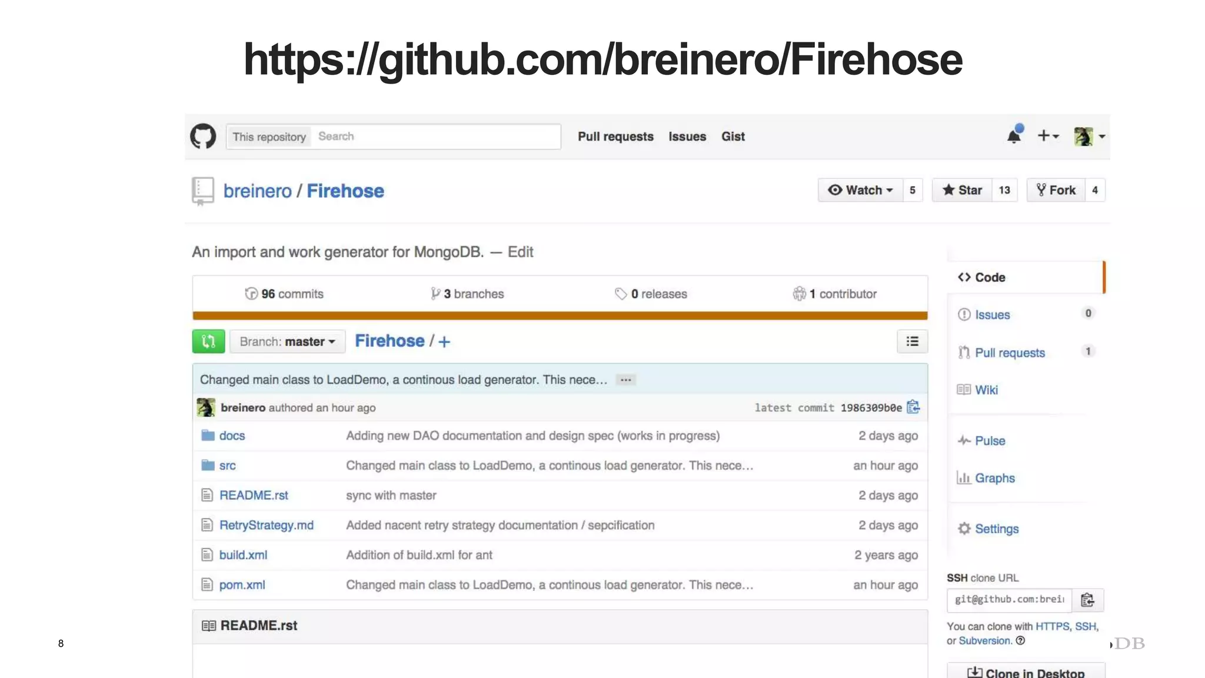The height and width of the screenshot is (678, 1205).
Task: Click the list view toggle icon
Action: coord(912,341)
